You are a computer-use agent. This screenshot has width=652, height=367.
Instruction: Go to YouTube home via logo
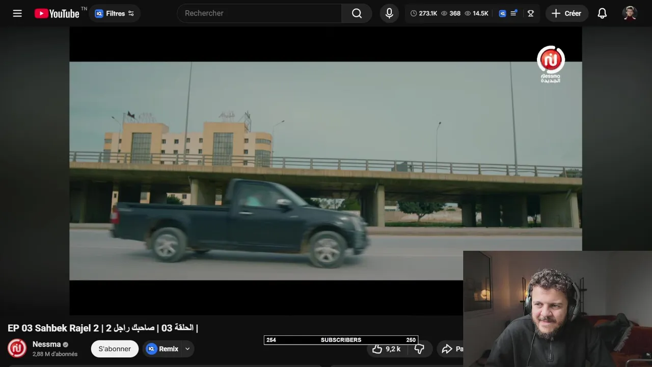point(57,13)
